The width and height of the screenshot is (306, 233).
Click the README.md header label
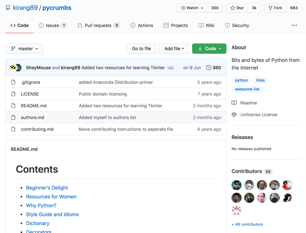(24, 149)
